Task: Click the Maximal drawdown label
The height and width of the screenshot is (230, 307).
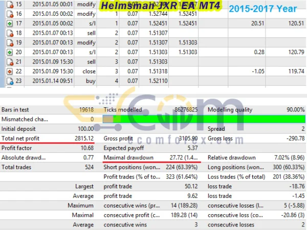Action: (x=128, y=157)
